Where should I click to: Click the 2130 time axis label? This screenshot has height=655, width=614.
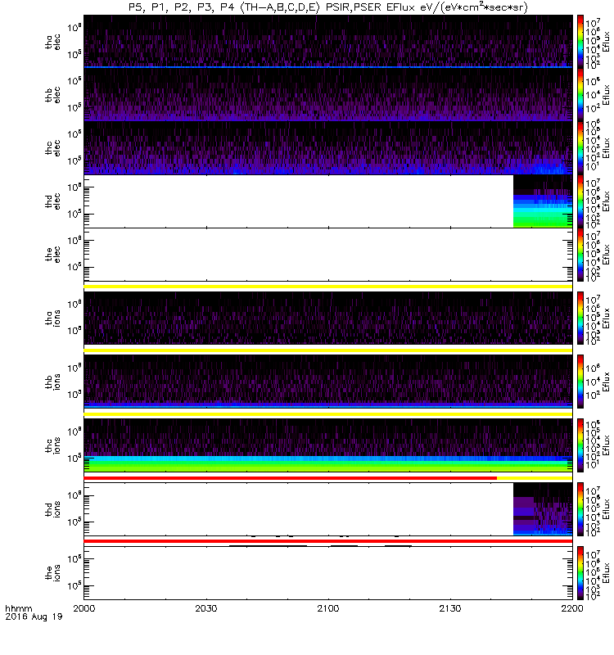pos(450,608)
